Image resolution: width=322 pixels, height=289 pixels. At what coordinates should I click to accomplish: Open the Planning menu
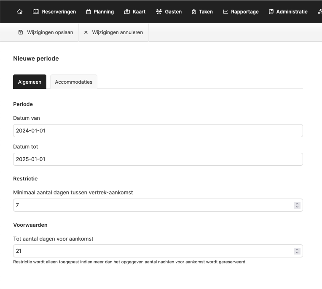click(100, 12)
